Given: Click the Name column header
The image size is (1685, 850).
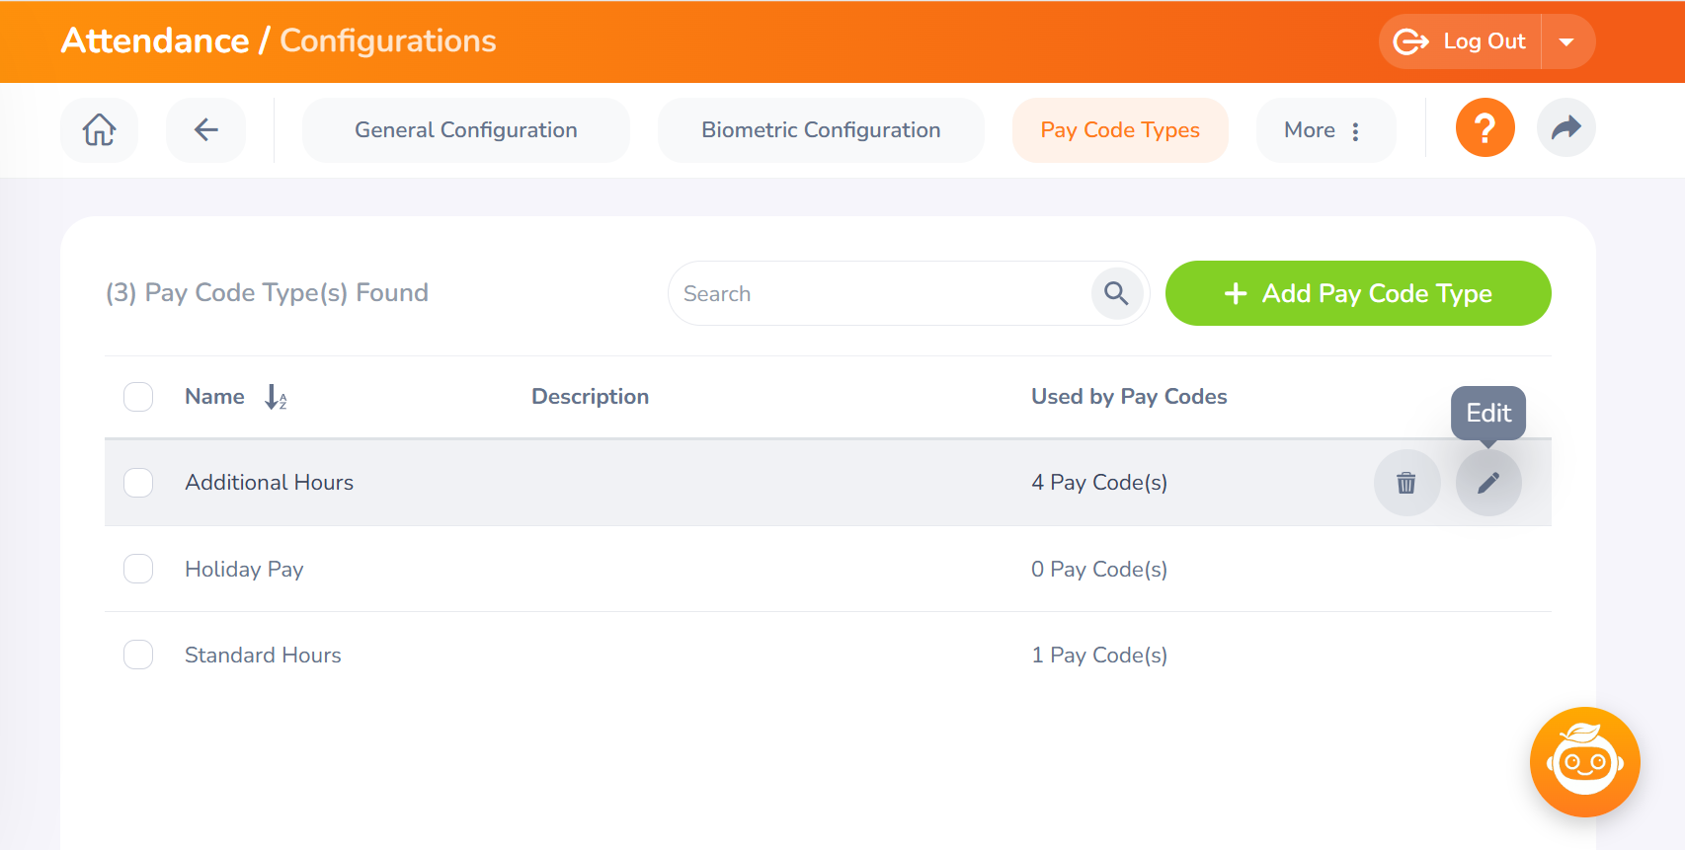Looking at the screenshot, I should [214, 397].
